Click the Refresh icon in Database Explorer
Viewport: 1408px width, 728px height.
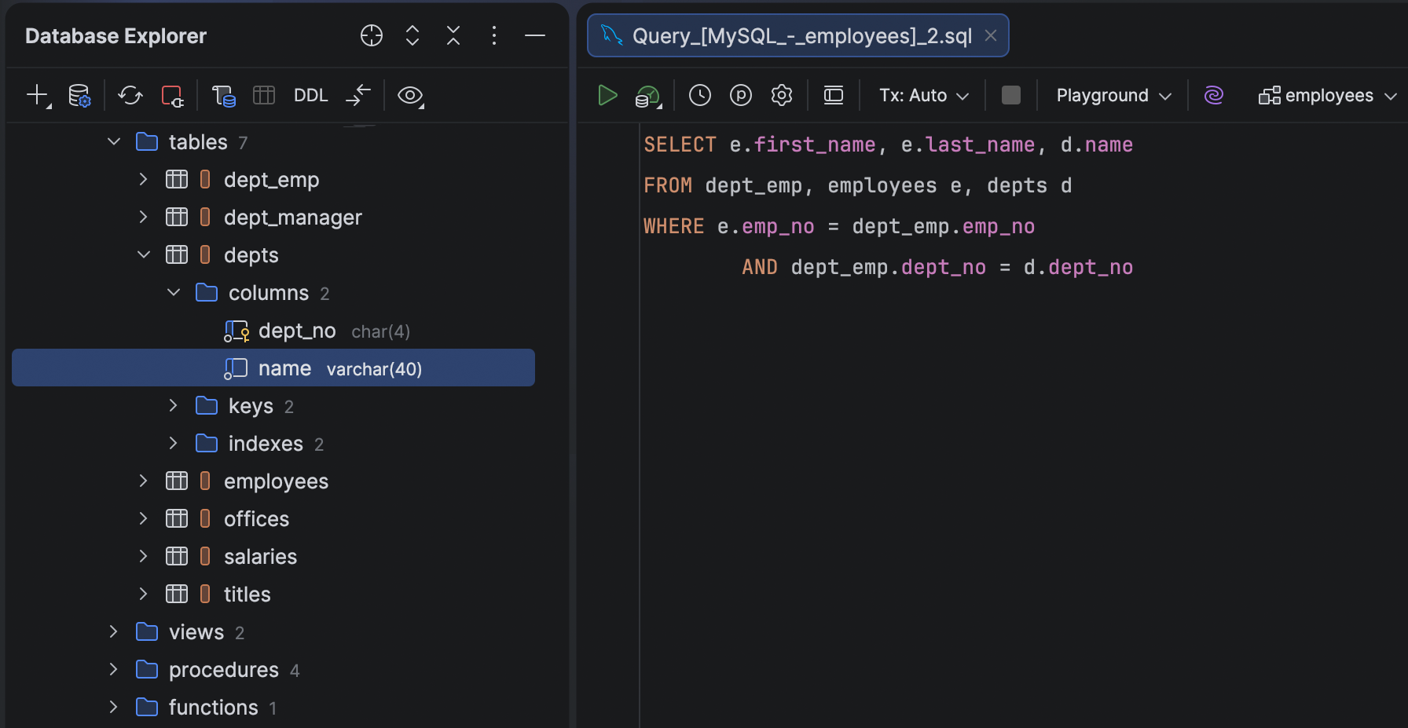tap(130, 96)
